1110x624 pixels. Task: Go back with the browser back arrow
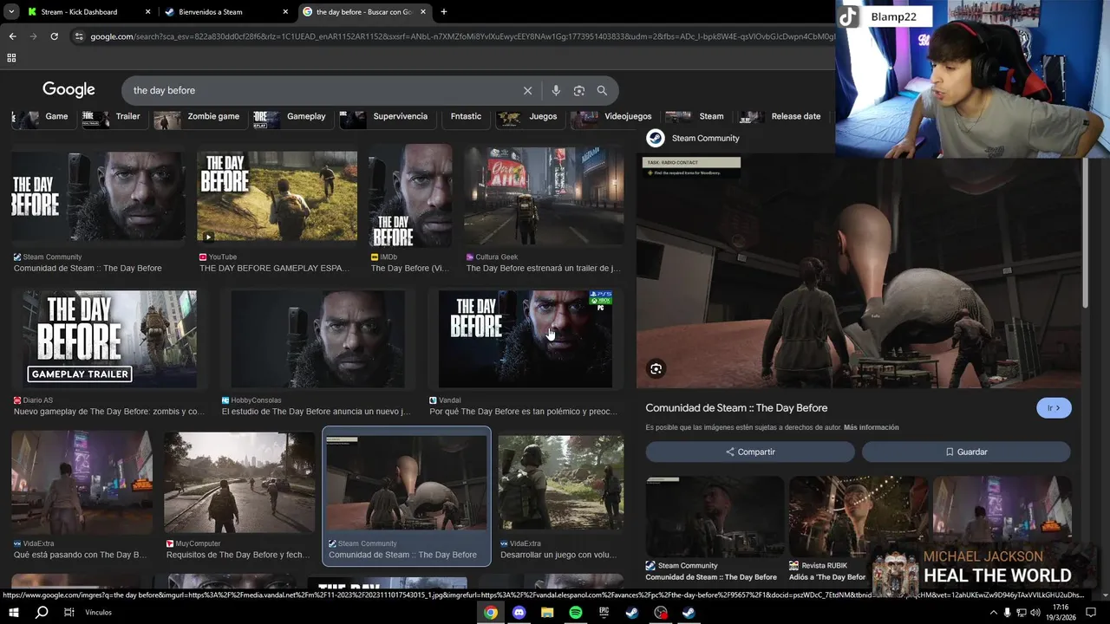pyautogui.click(x=12, y=36)
